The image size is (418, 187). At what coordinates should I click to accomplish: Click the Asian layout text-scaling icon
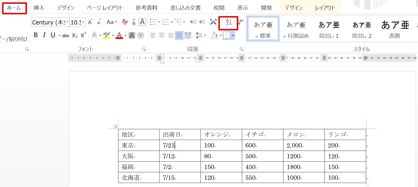213,22
